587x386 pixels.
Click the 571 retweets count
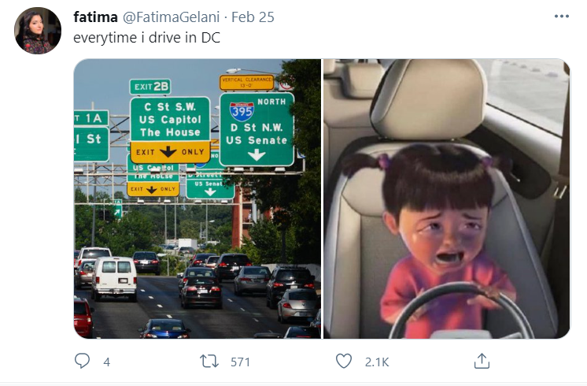pos(239,362)
